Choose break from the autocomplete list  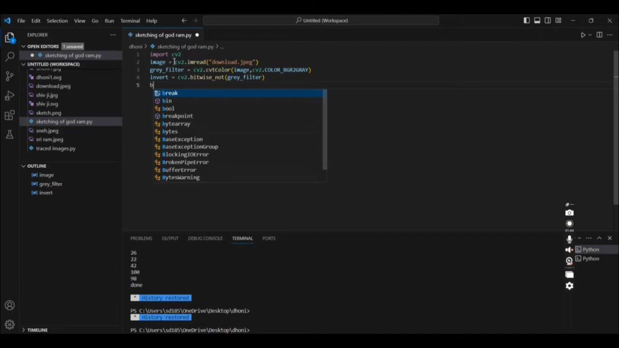coord(237,93)
